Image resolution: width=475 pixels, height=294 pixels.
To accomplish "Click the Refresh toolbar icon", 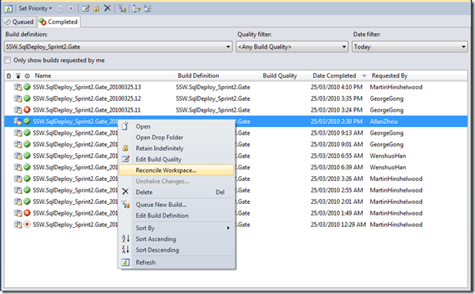I will click(x=8, y=8).
